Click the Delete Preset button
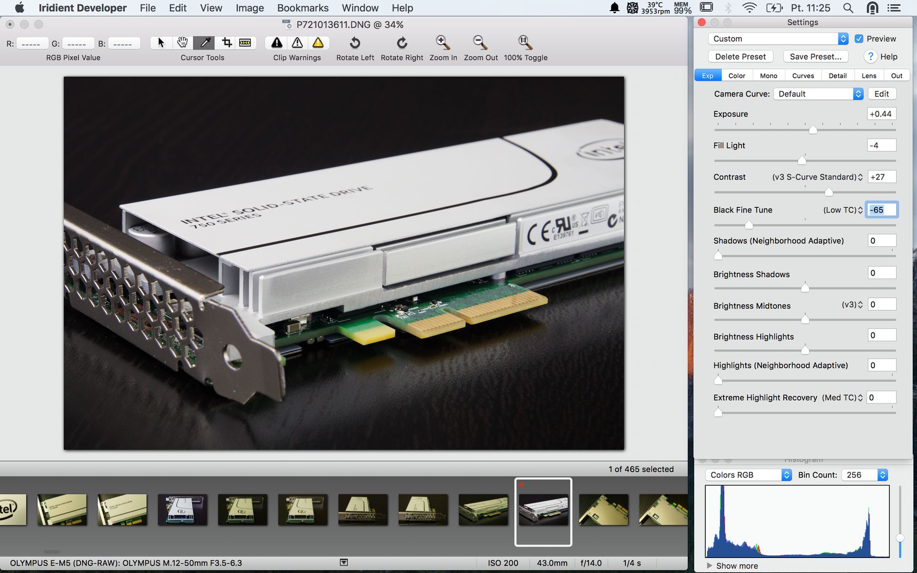The height and width of the screenshot is (573, 917). [x=741, y=57]
